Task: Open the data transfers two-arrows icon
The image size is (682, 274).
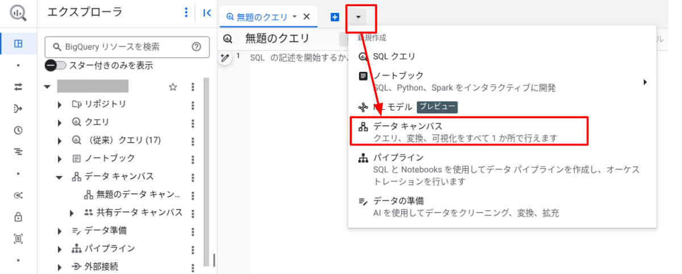Action: click(18, 86)
